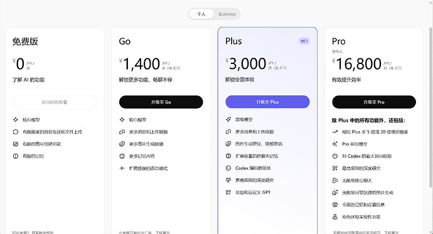Click image icon beside 图片生成更快、限额更高
Image resolution: width=433 pixels, height=234 pixels.
[228, 144]
